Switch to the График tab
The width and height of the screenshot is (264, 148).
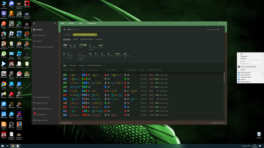pyautogui.click(x=75, y=39)
